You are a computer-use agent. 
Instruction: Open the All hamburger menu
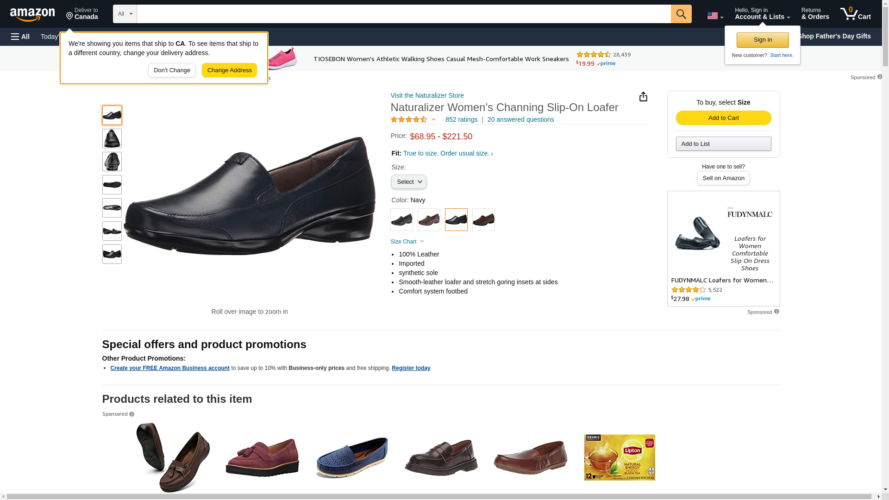[x=20, y=37]
